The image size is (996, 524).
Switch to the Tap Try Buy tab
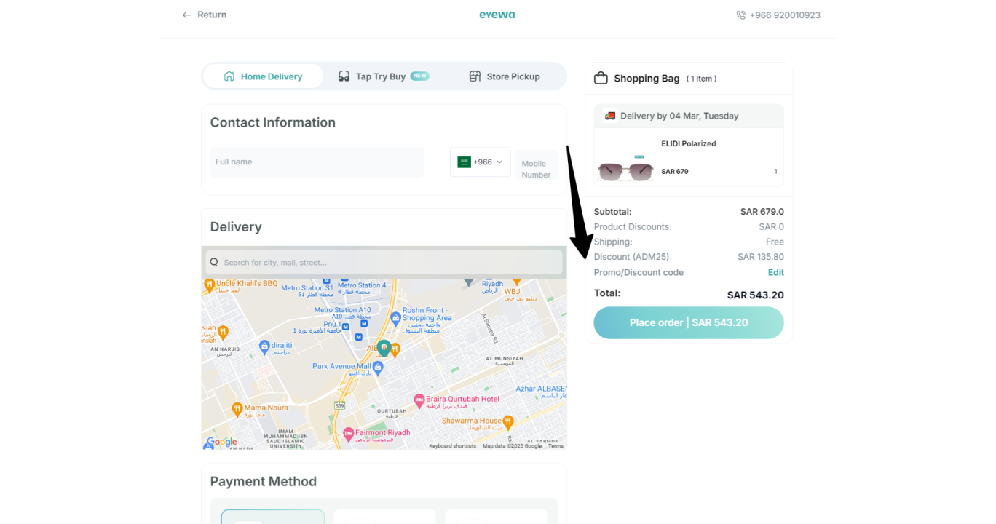pyautogui.click(x=384, y=76)
